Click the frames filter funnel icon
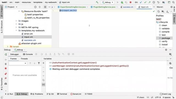Viewport: 176px width, 99px height. [x=39, y=63]
